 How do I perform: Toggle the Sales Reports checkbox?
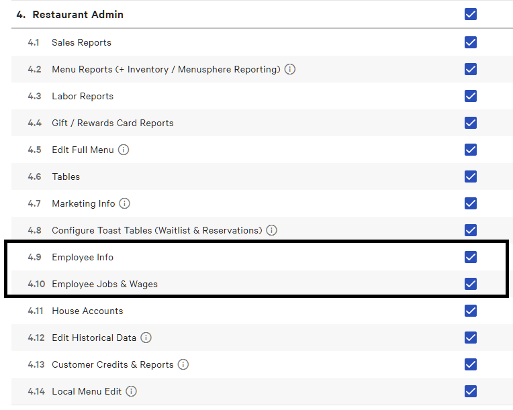tap(471, 42)
